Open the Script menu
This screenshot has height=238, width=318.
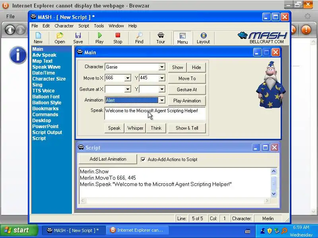[84, 26]
